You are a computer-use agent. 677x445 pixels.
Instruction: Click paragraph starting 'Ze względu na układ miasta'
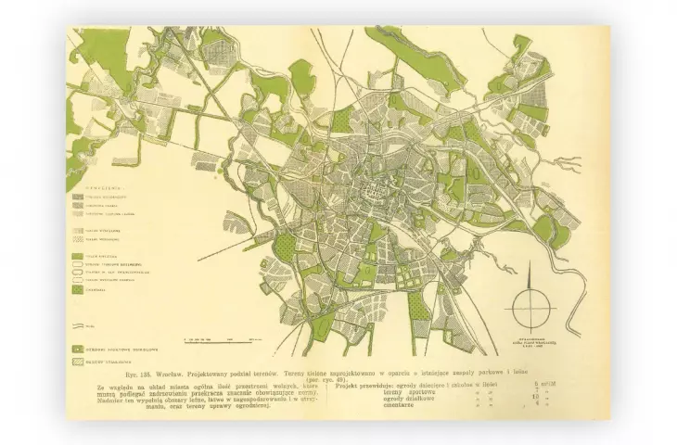[208, 396]
